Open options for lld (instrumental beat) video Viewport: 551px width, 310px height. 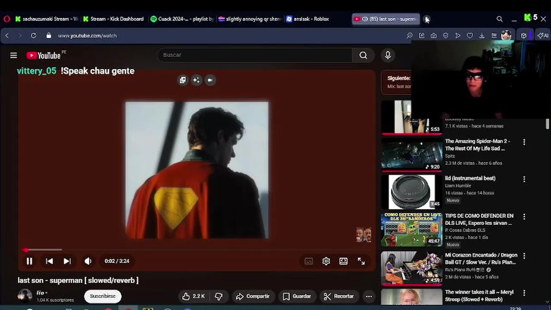click(x=524, y=179)
